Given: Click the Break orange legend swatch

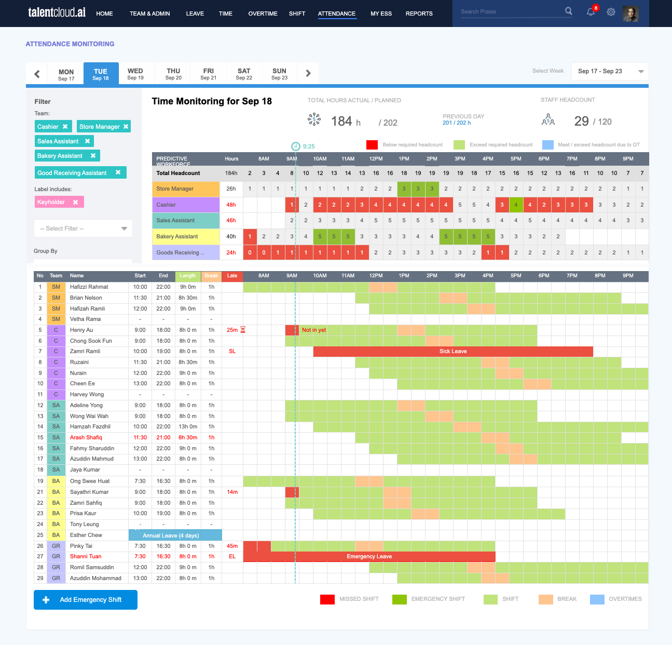Looking at the screenshot, I should pyautogui.click(x=546, y=599).
